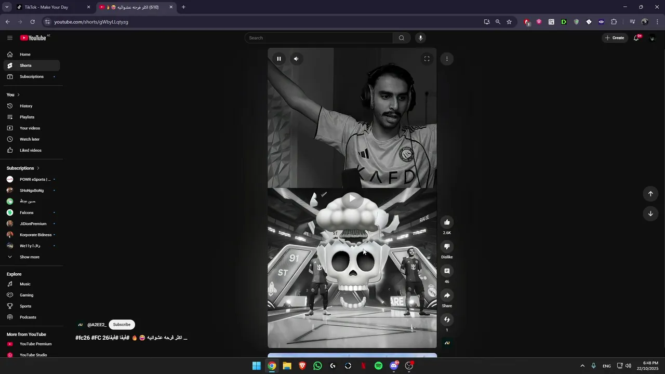
Task: Open Your videos
Action: click(32, 128)
